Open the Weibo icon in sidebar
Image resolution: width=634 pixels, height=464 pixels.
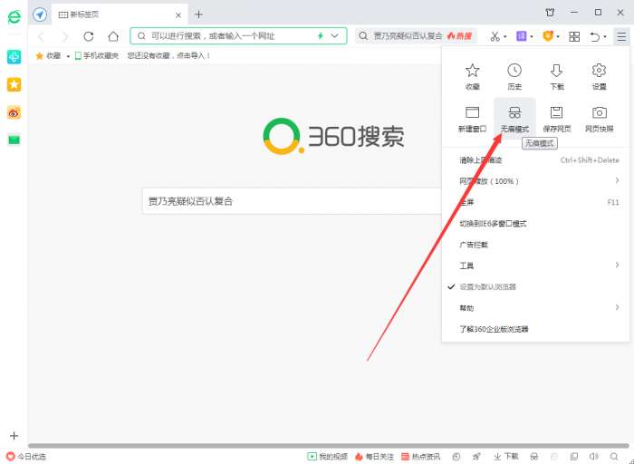click(x=14, y=113)
